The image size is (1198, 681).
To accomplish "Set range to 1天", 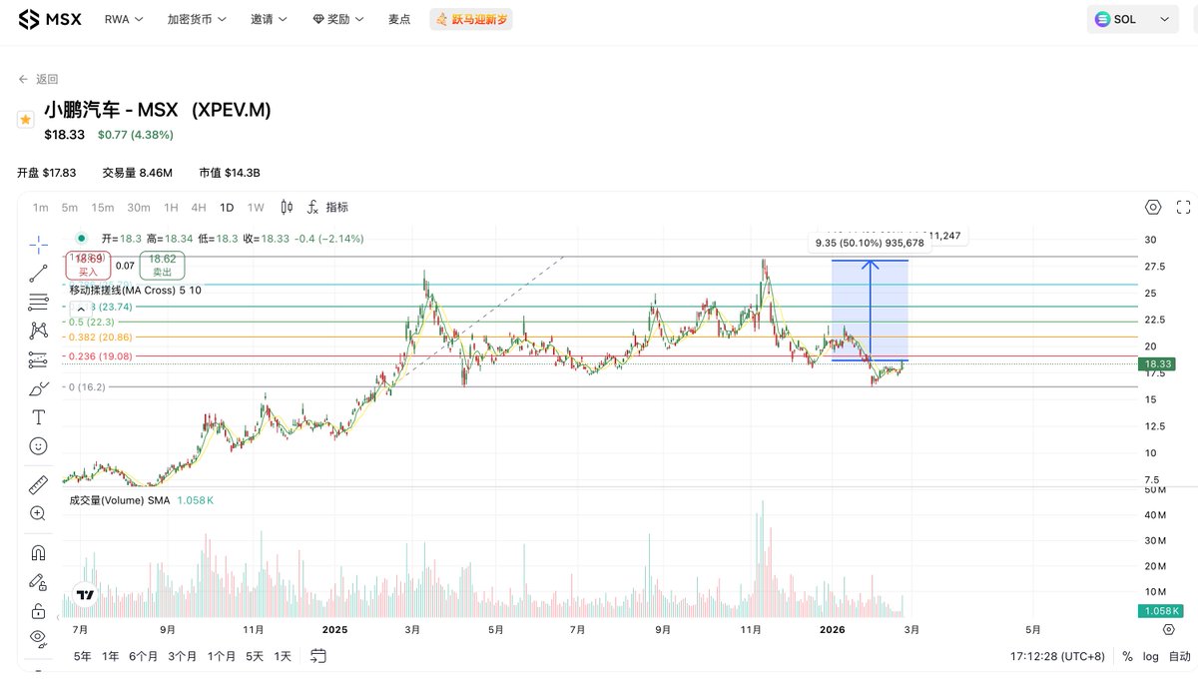I will click(283, 656).
